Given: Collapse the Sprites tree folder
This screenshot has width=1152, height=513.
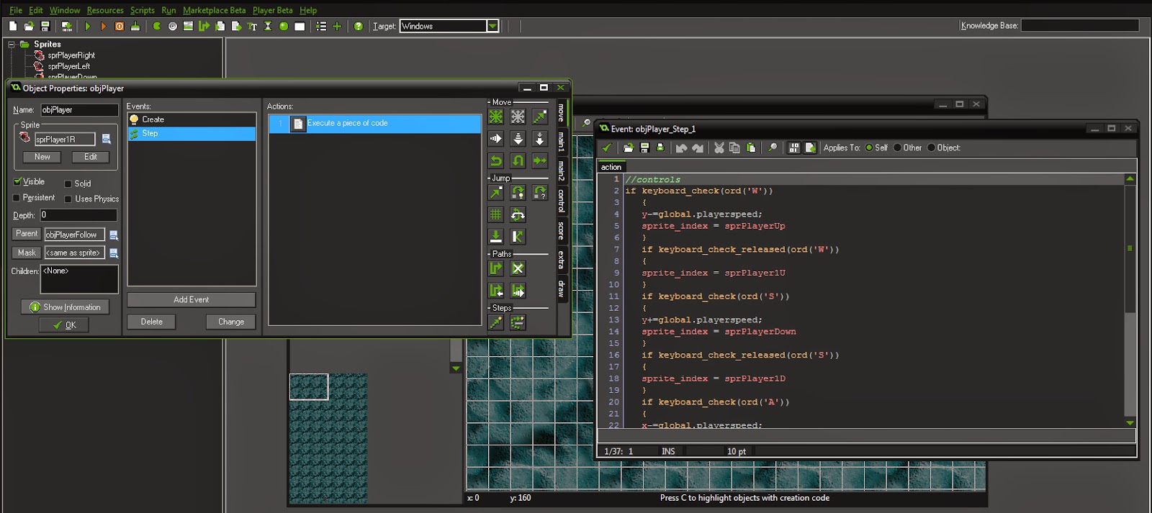Looking at the screenshot, I should (12, 44).
